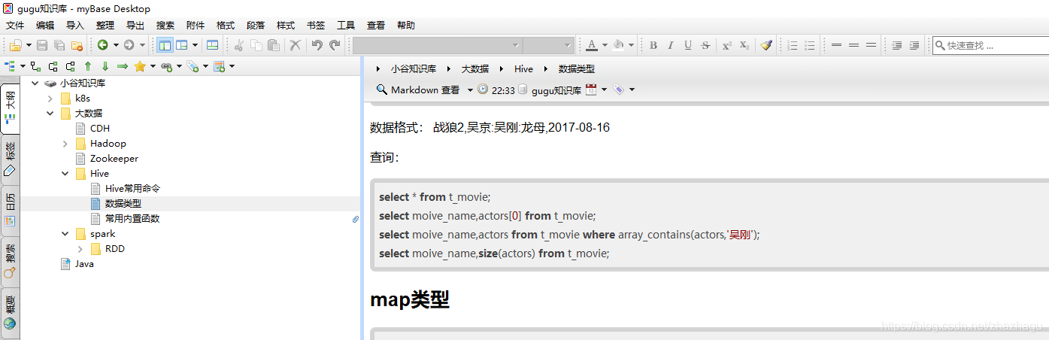This screenshot has width=1049, height=340.
Task: Switch to the 搜索 side tab
Action: click(10, 260)
